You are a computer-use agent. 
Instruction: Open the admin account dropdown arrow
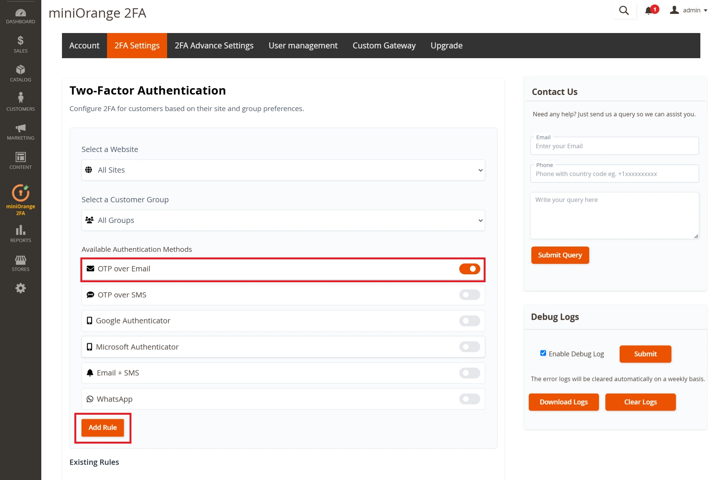click(706, 11)
